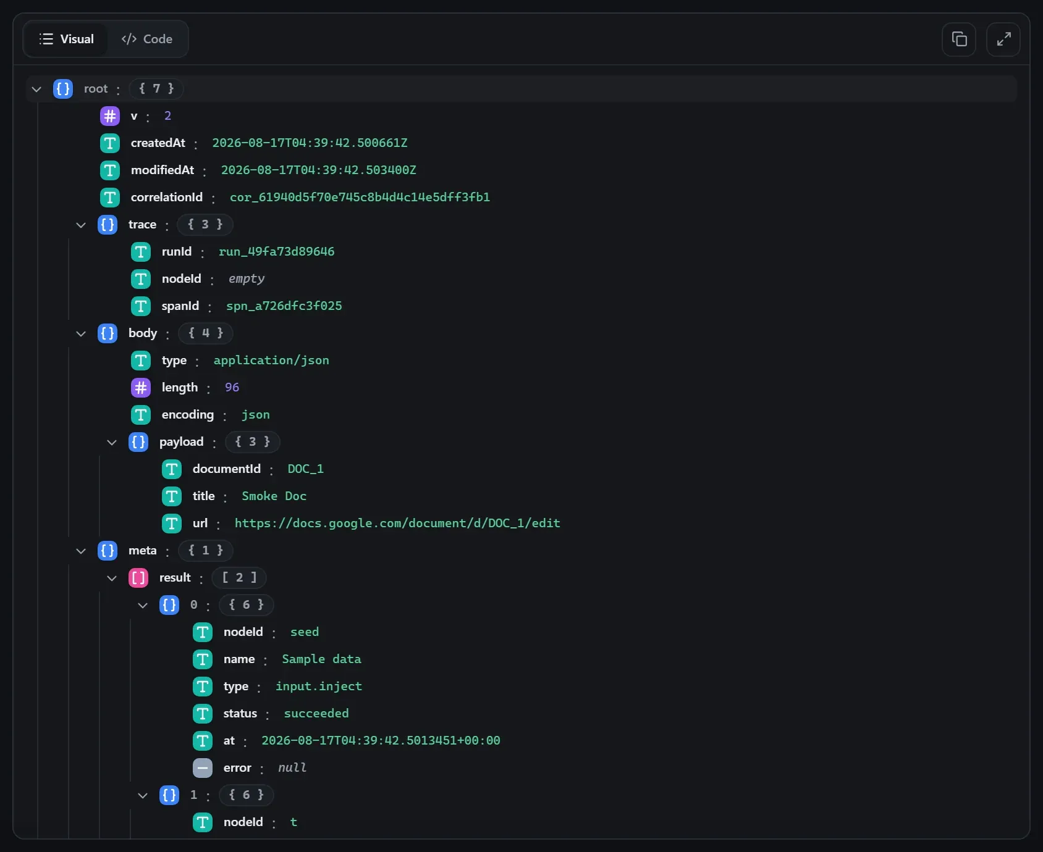Click the object icon beside index 1
Screen dimensions: 1043x852
(169, 795)
